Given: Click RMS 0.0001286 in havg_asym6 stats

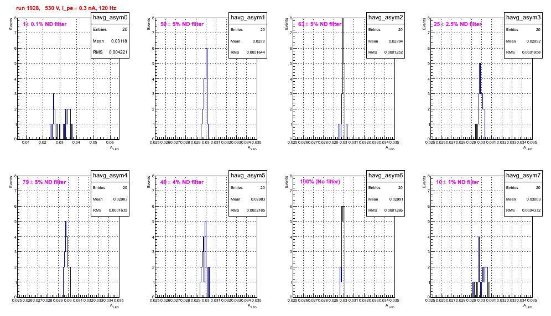Looking at the screenshot, I should pos(386,210).
